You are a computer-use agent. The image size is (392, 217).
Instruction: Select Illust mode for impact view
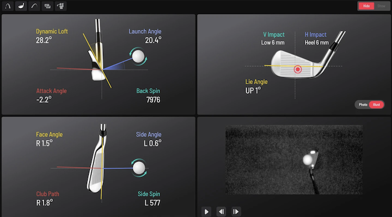(x=376, y=104)
